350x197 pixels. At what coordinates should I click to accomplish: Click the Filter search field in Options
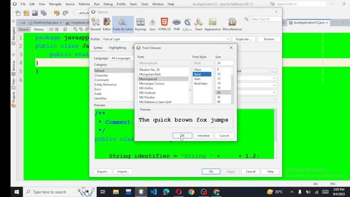point(265,19)
